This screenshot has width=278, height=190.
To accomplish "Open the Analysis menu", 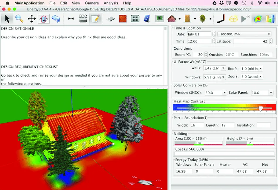I will click(111, 3).
